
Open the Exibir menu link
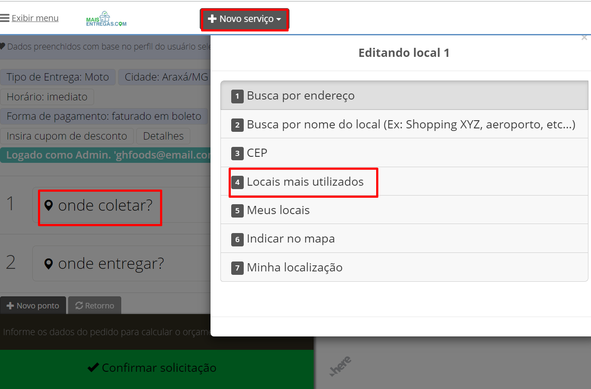coord(35,18)
